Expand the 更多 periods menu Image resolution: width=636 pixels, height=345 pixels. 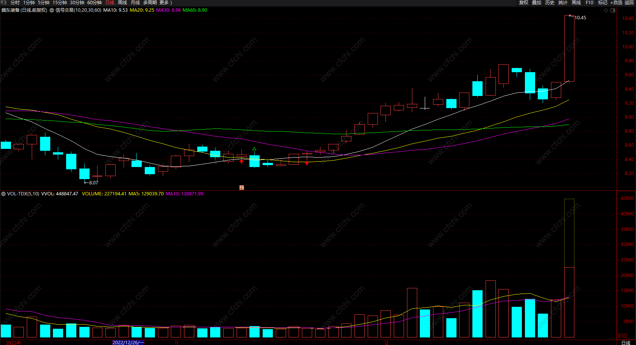coord(166,3)
